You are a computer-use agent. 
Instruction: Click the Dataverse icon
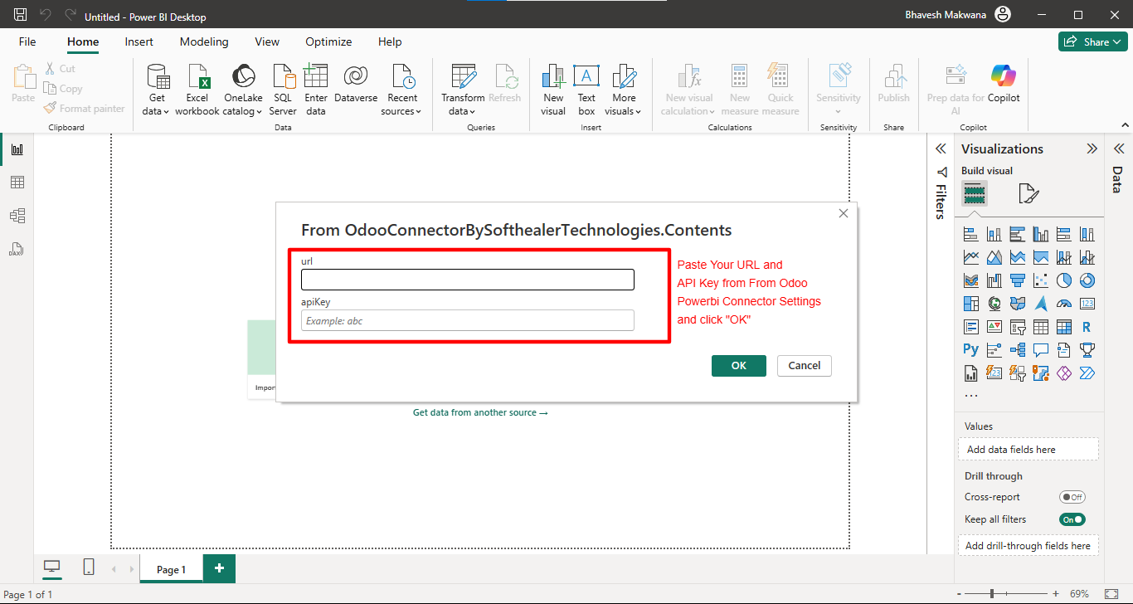(356, 76)
